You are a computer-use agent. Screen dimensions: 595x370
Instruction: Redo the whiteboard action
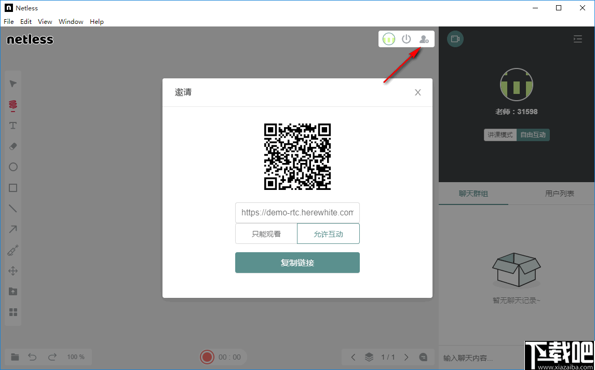(x=52, y=357)
